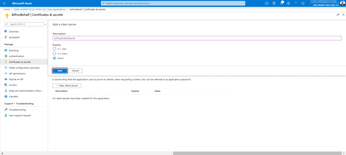
Task: Click the Value column header
Action: point(157,91)
